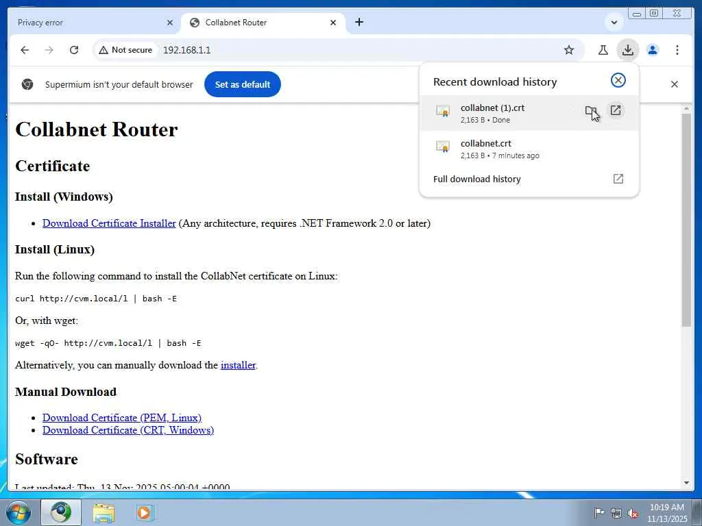Show collabnet (1).crt in folder
The image size is (702, 526).
click(591, 110)
